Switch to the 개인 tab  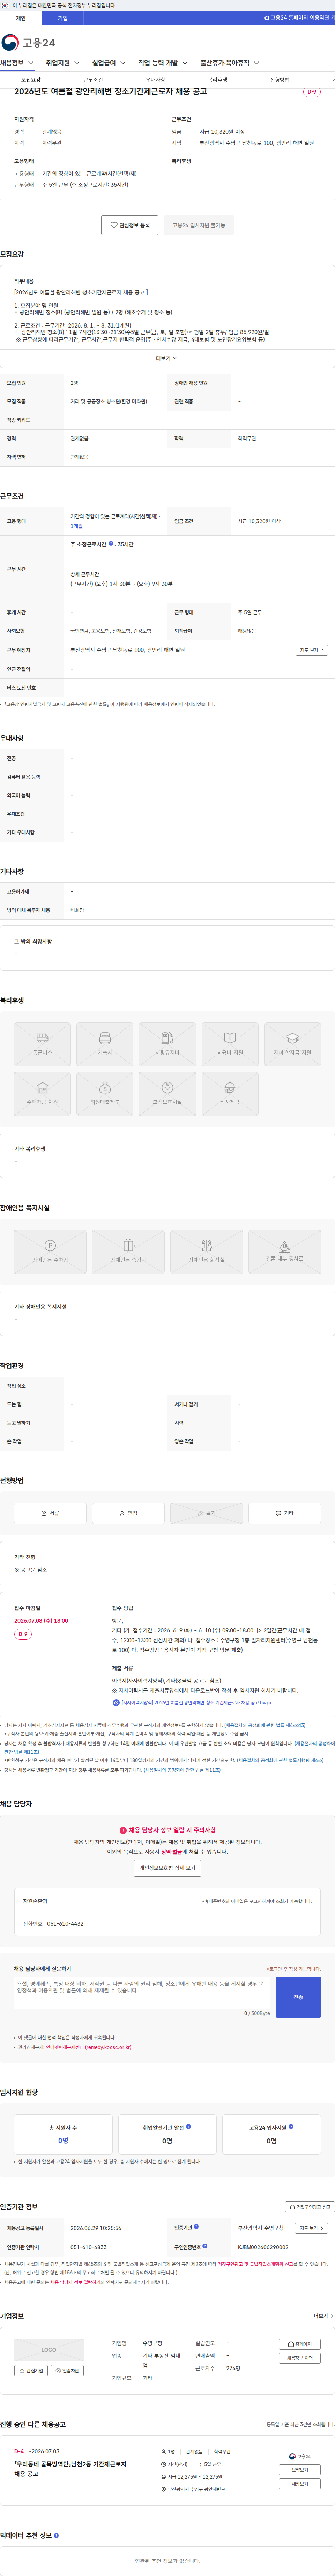[x=21, y=18]
